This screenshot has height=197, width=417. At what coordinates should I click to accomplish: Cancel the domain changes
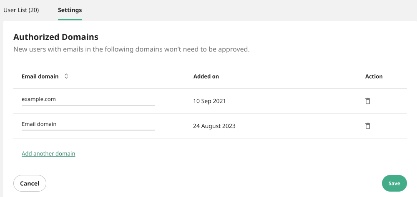(x=30, y=183)
